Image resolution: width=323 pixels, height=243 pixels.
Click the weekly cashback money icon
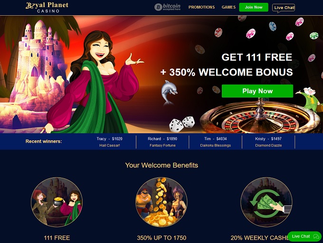266,202
